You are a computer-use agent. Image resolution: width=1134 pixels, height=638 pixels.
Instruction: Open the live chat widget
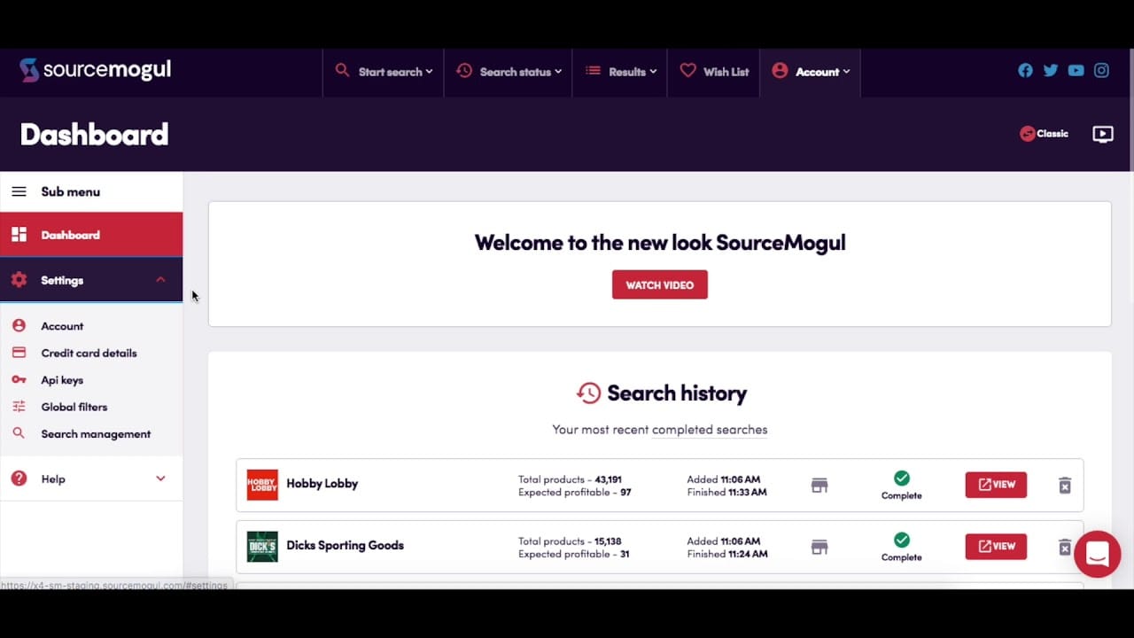(1098, 554)
